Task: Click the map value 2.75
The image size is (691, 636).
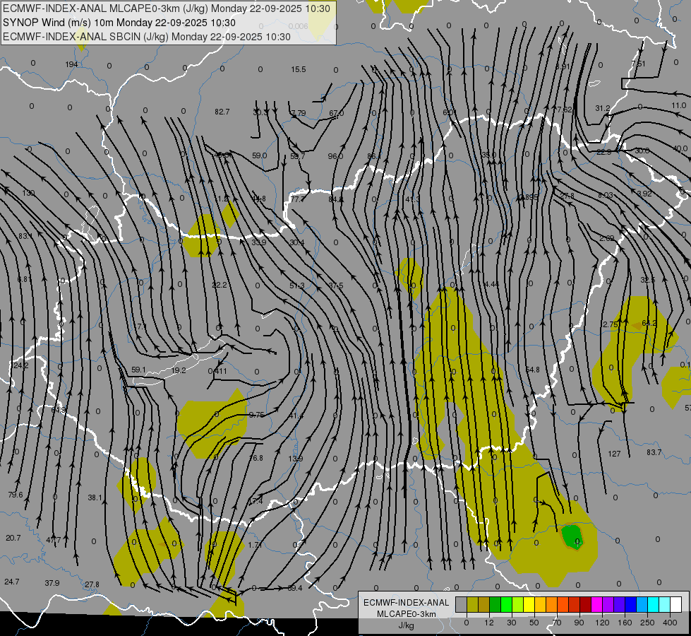Action: [x=611, y=324]
